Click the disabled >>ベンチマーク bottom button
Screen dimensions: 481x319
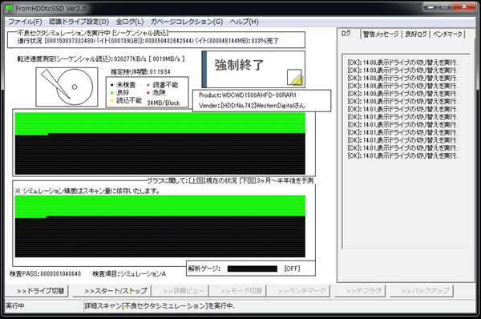coord(298,291)
